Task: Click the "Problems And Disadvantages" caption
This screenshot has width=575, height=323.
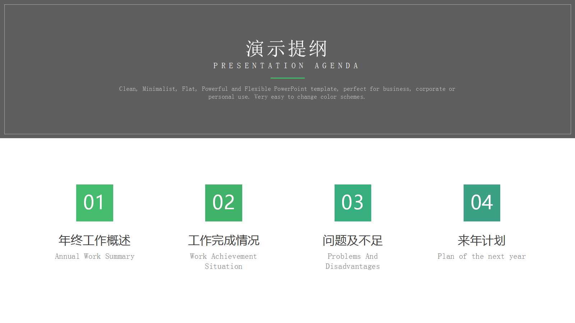Action: point(353,261)
